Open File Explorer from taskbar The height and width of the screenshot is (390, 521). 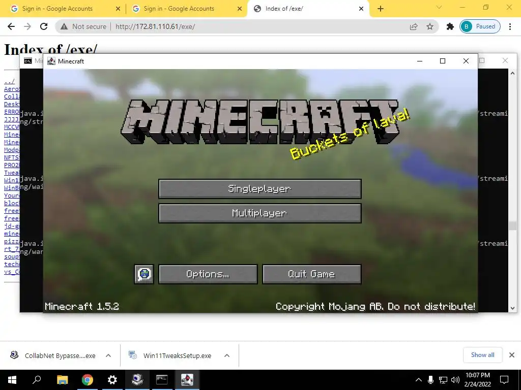(x=62, y=380)
